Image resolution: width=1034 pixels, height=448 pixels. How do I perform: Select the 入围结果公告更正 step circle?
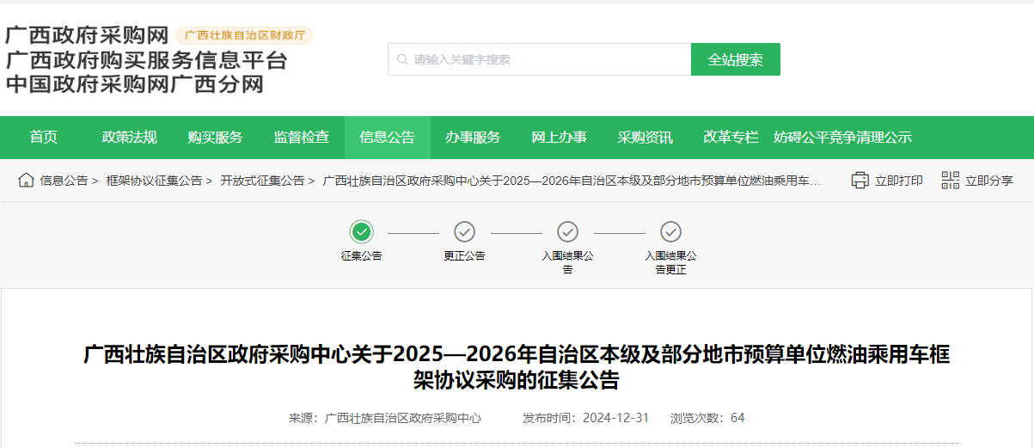[x=670, y=231]
